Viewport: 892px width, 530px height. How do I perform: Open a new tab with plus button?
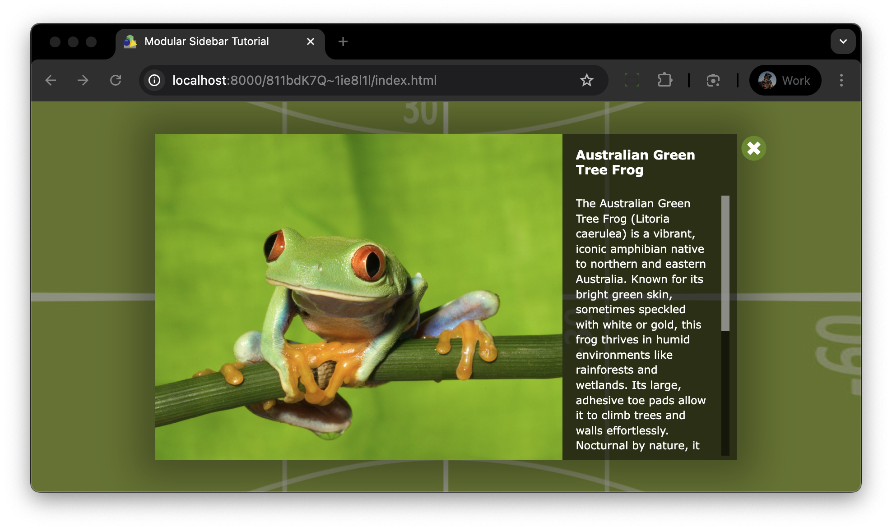[x=343, y=41]
